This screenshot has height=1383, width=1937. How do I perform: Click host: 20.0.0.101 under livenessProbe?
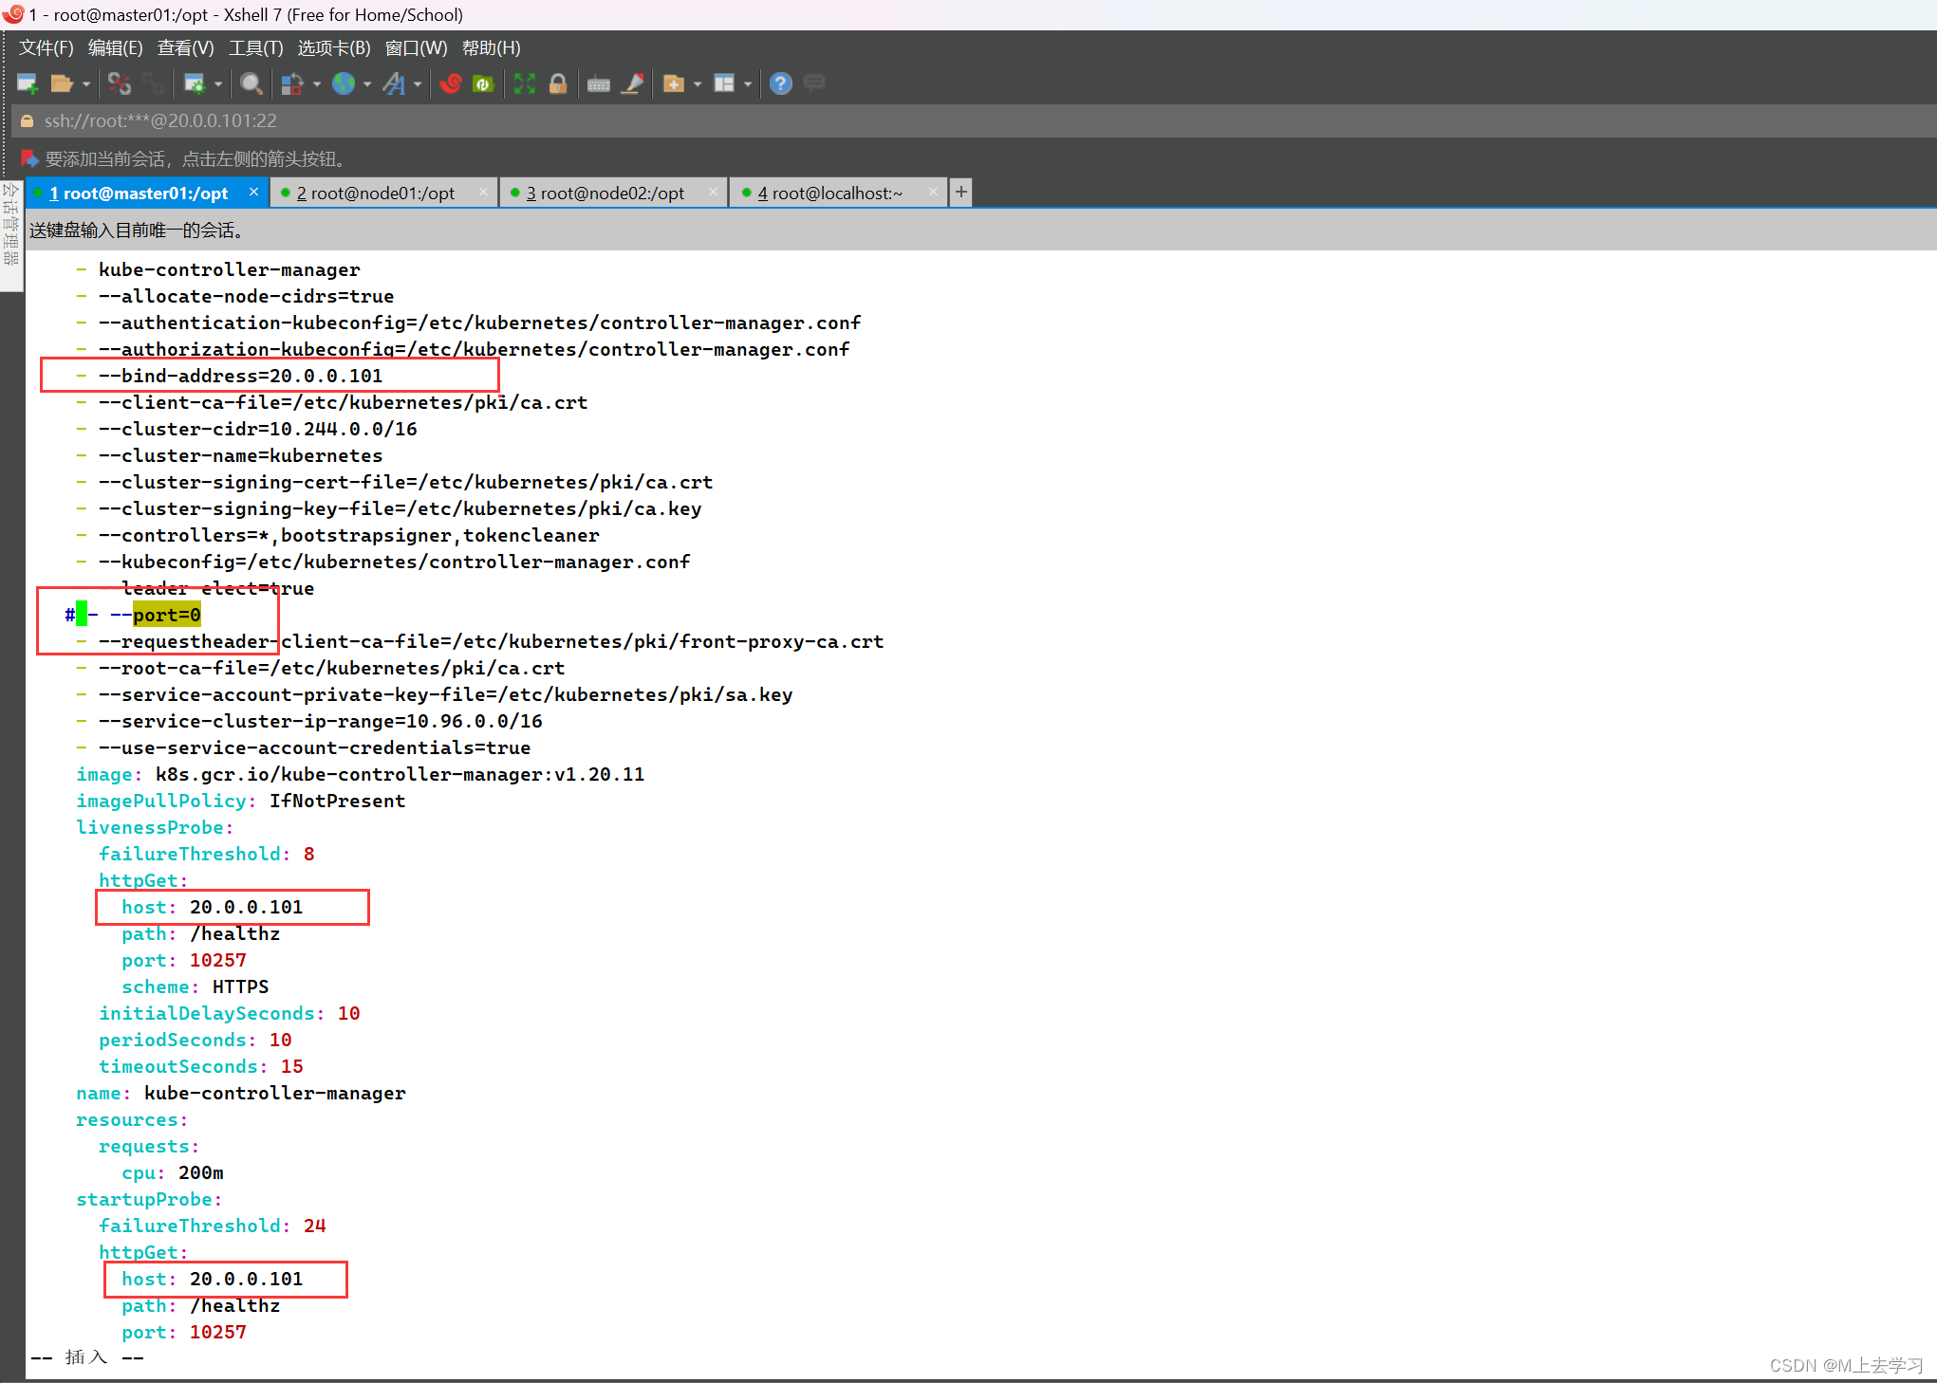point(212,907)
